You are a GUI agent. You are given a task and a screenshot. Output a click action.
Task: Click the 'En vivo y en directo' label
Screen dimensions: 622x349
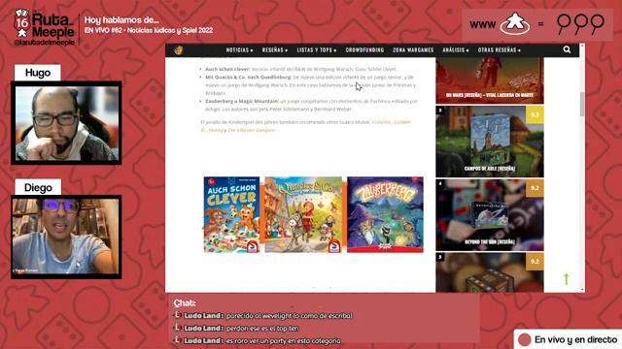(575, 339)
